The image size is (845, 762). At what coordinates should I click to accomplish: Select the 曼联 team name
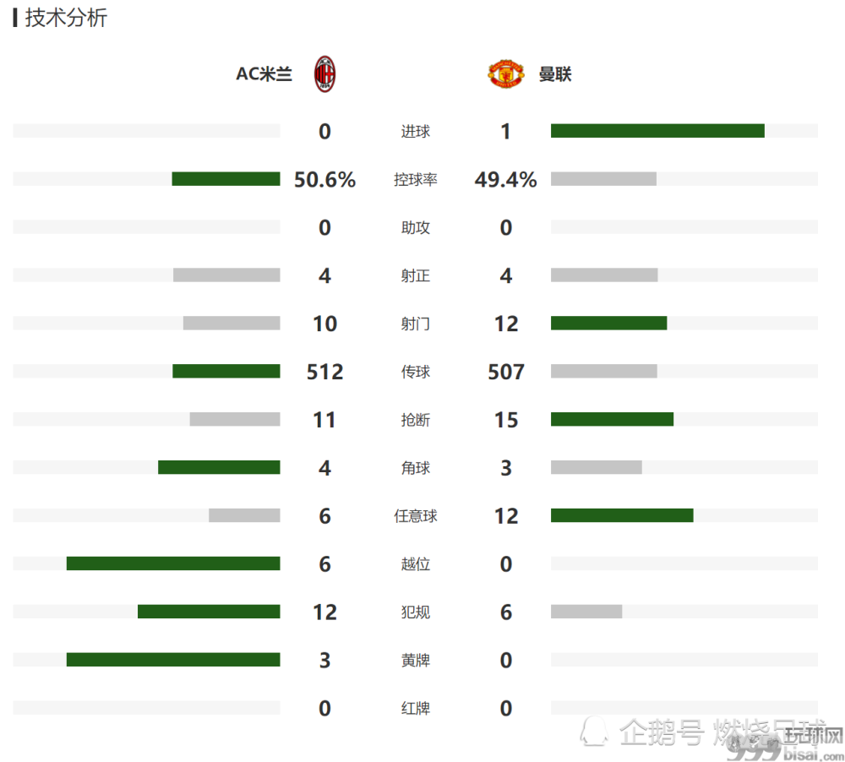(555, 73)
